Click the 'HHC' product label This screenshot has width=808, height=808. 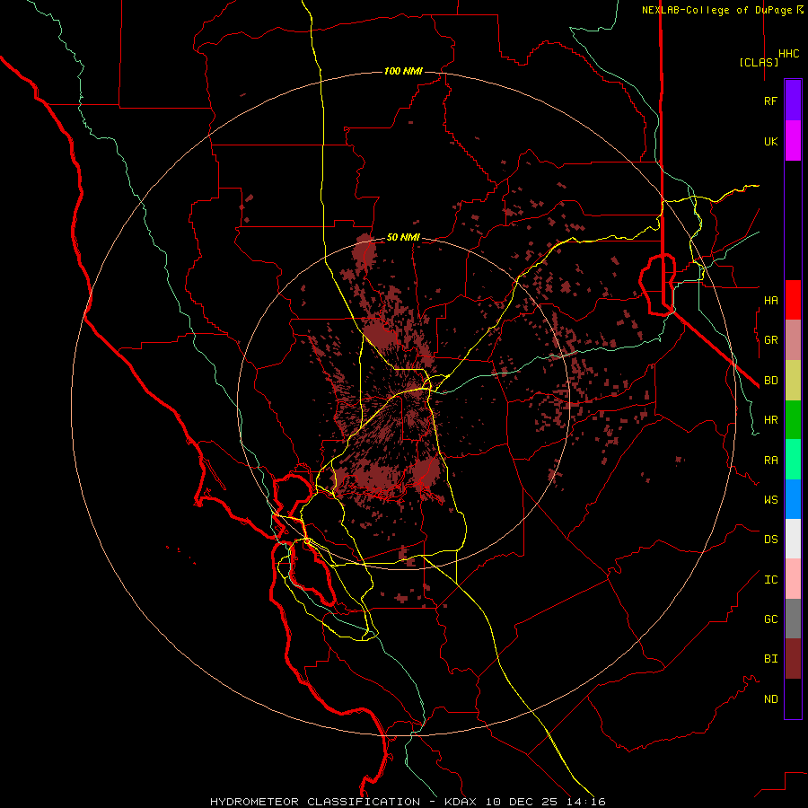pyautogui.click(x=788, y=54)
